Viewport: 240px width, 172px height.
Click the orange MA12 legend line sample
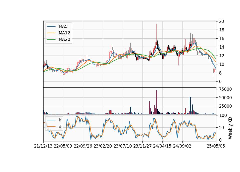coord(51,33)
